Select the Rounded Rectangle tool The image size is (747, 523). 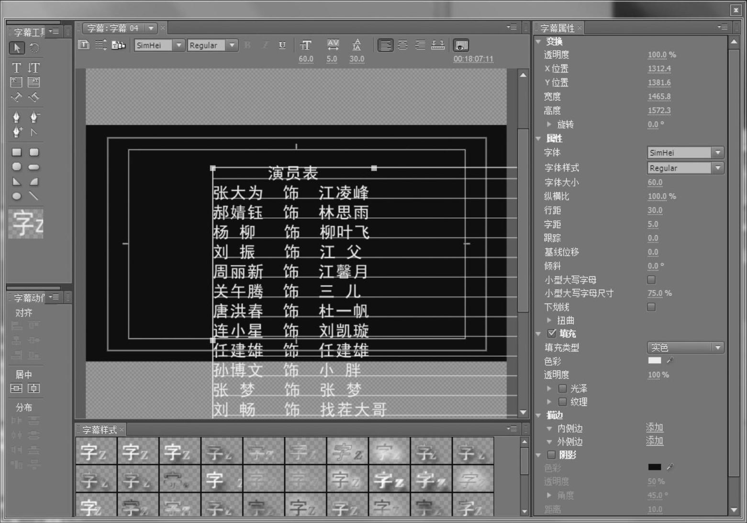click(34, 152)
